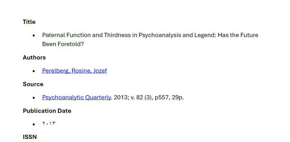The image size is (290, 142).
Task: Click the Source heading
Action: pyautogui.click(x=33, y=84)
